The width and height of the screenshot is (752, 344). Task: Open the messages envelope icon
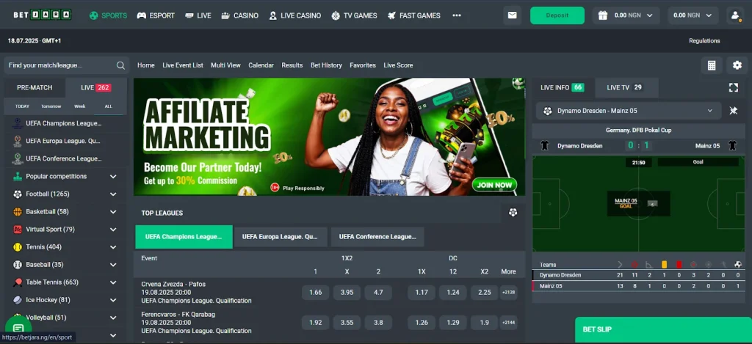(512, 15)
